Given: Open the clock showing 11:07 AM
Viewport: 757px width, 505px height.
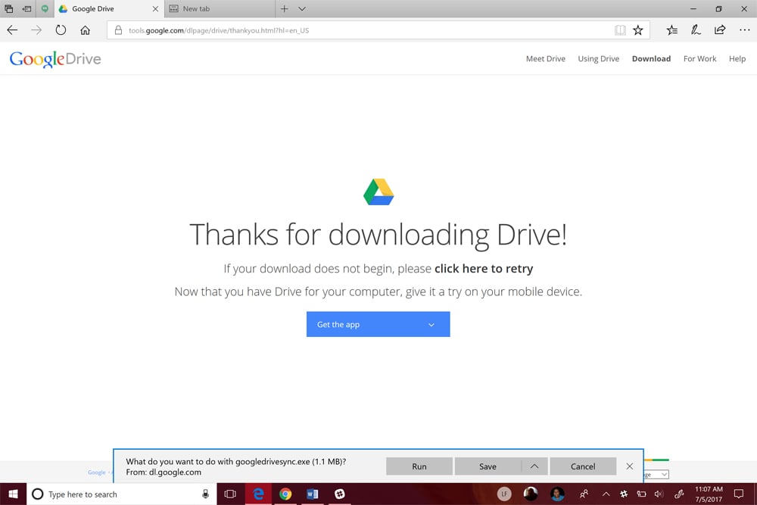Looking at the screenshot, I should 709,494.
